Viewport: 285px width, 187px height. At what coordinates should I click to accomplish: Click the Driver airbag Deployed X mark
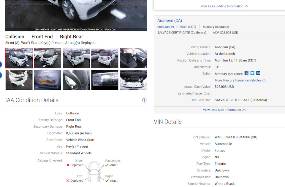[x=68, y=165]
